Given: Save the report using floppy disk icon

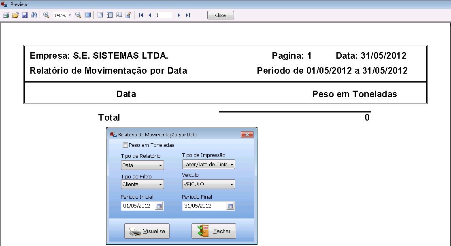Looking at the screenshot, I should coord(24,15).
